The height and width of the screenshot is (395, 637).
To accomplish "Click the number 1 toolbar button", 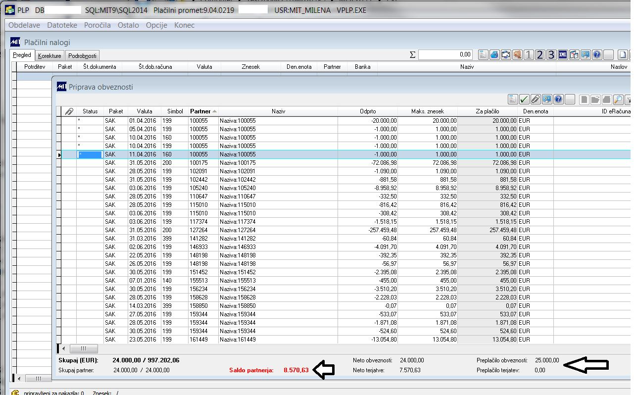I will (x=529, y=55).
